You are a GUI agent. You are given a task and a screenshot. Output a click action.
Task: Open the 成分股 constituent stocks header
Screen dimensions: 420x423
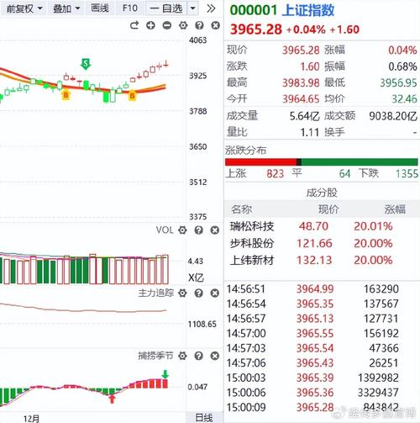pos(322,193)
